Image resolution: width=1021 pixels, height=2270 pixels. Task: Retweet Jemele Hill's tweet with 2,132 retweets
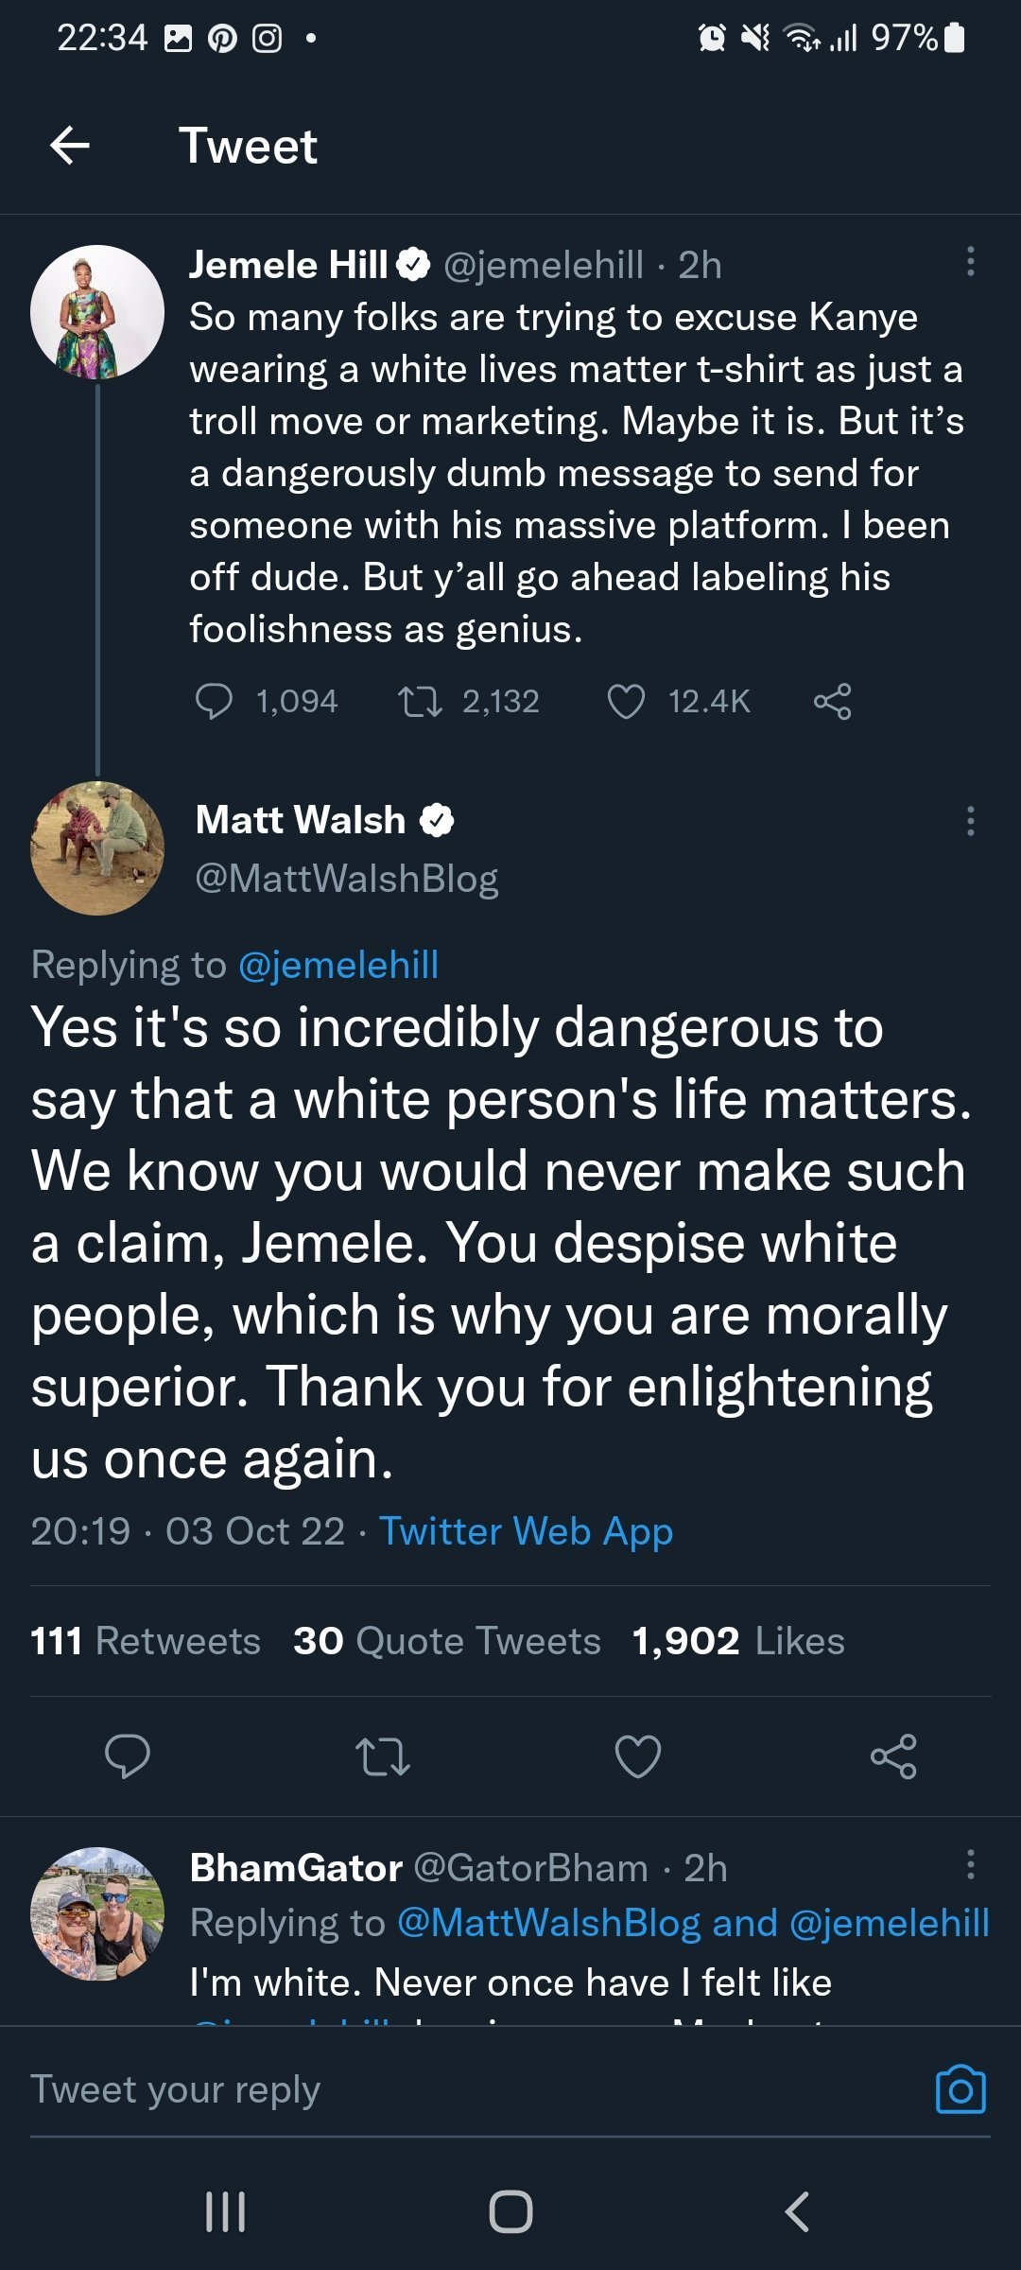(x=420, y=702)
